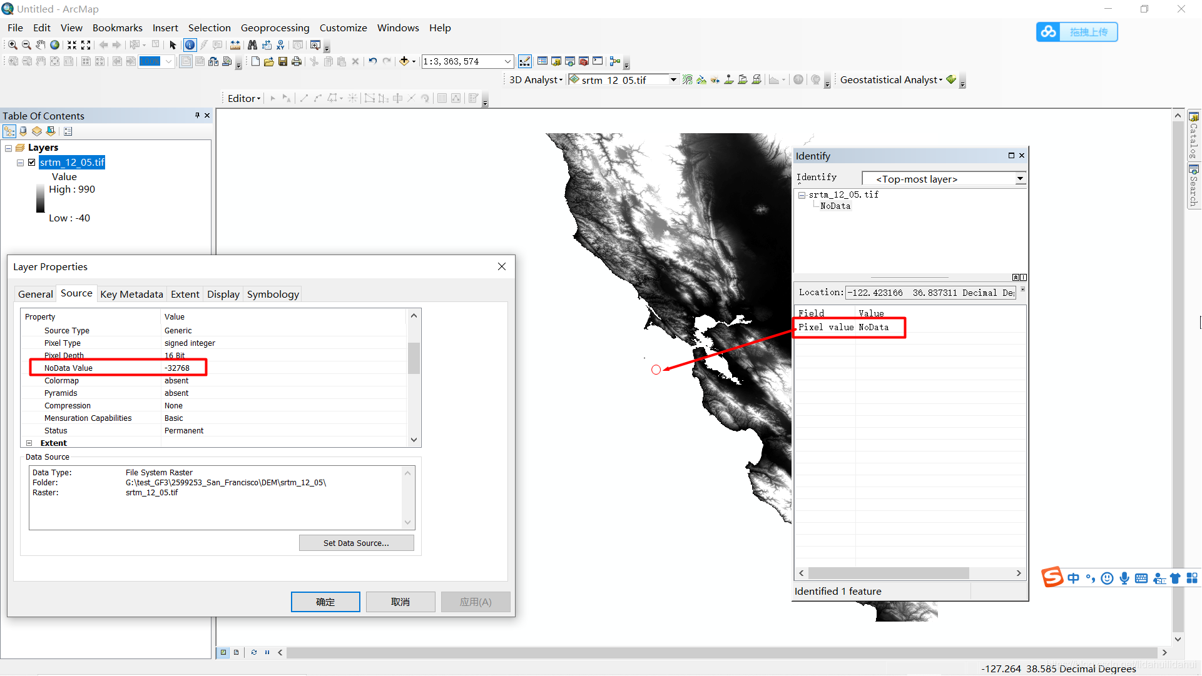Screen dimensions: 1202x676
Task: Open the Find binoculars tool
Action: [252, 45]
